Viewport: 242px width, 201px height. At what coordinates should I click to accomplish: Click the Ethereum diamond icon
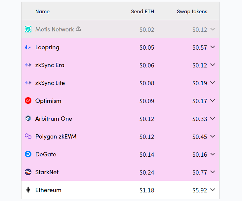28,190
